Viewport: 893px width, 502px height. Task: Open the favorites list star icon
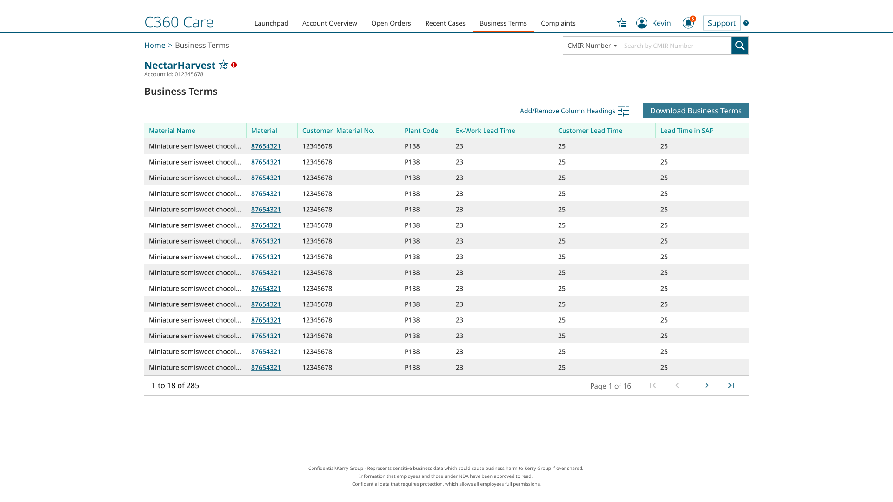point(621,23)
